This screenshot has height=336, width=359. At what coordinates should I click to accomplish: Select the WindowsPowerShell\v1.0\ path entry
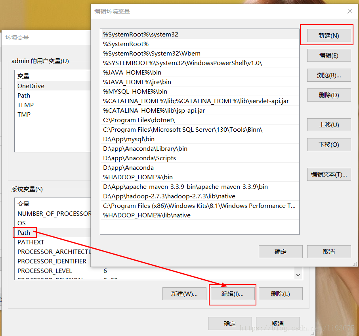pyautogui.click(x=200, y=63)
